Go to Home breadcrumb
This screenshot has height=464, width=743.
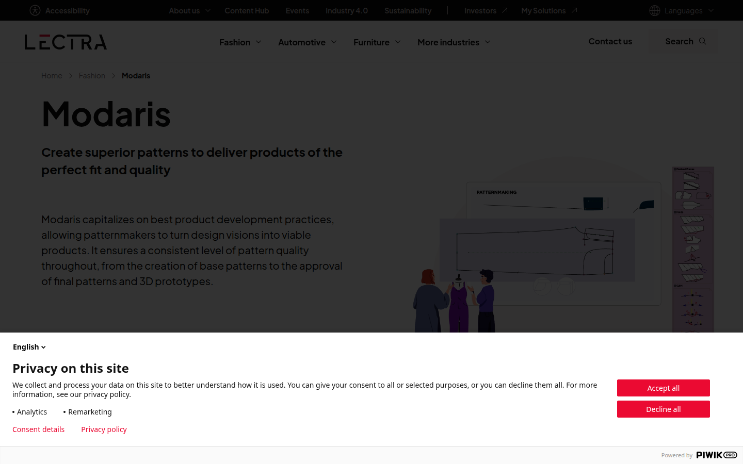point(52,76)
